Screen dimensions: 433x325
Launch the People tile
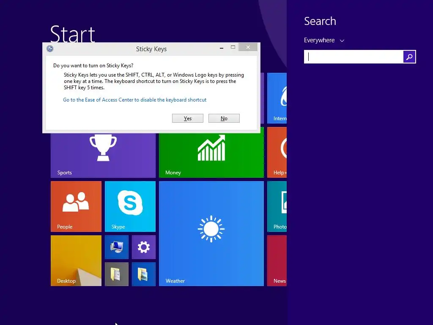(x=76, y=207)
